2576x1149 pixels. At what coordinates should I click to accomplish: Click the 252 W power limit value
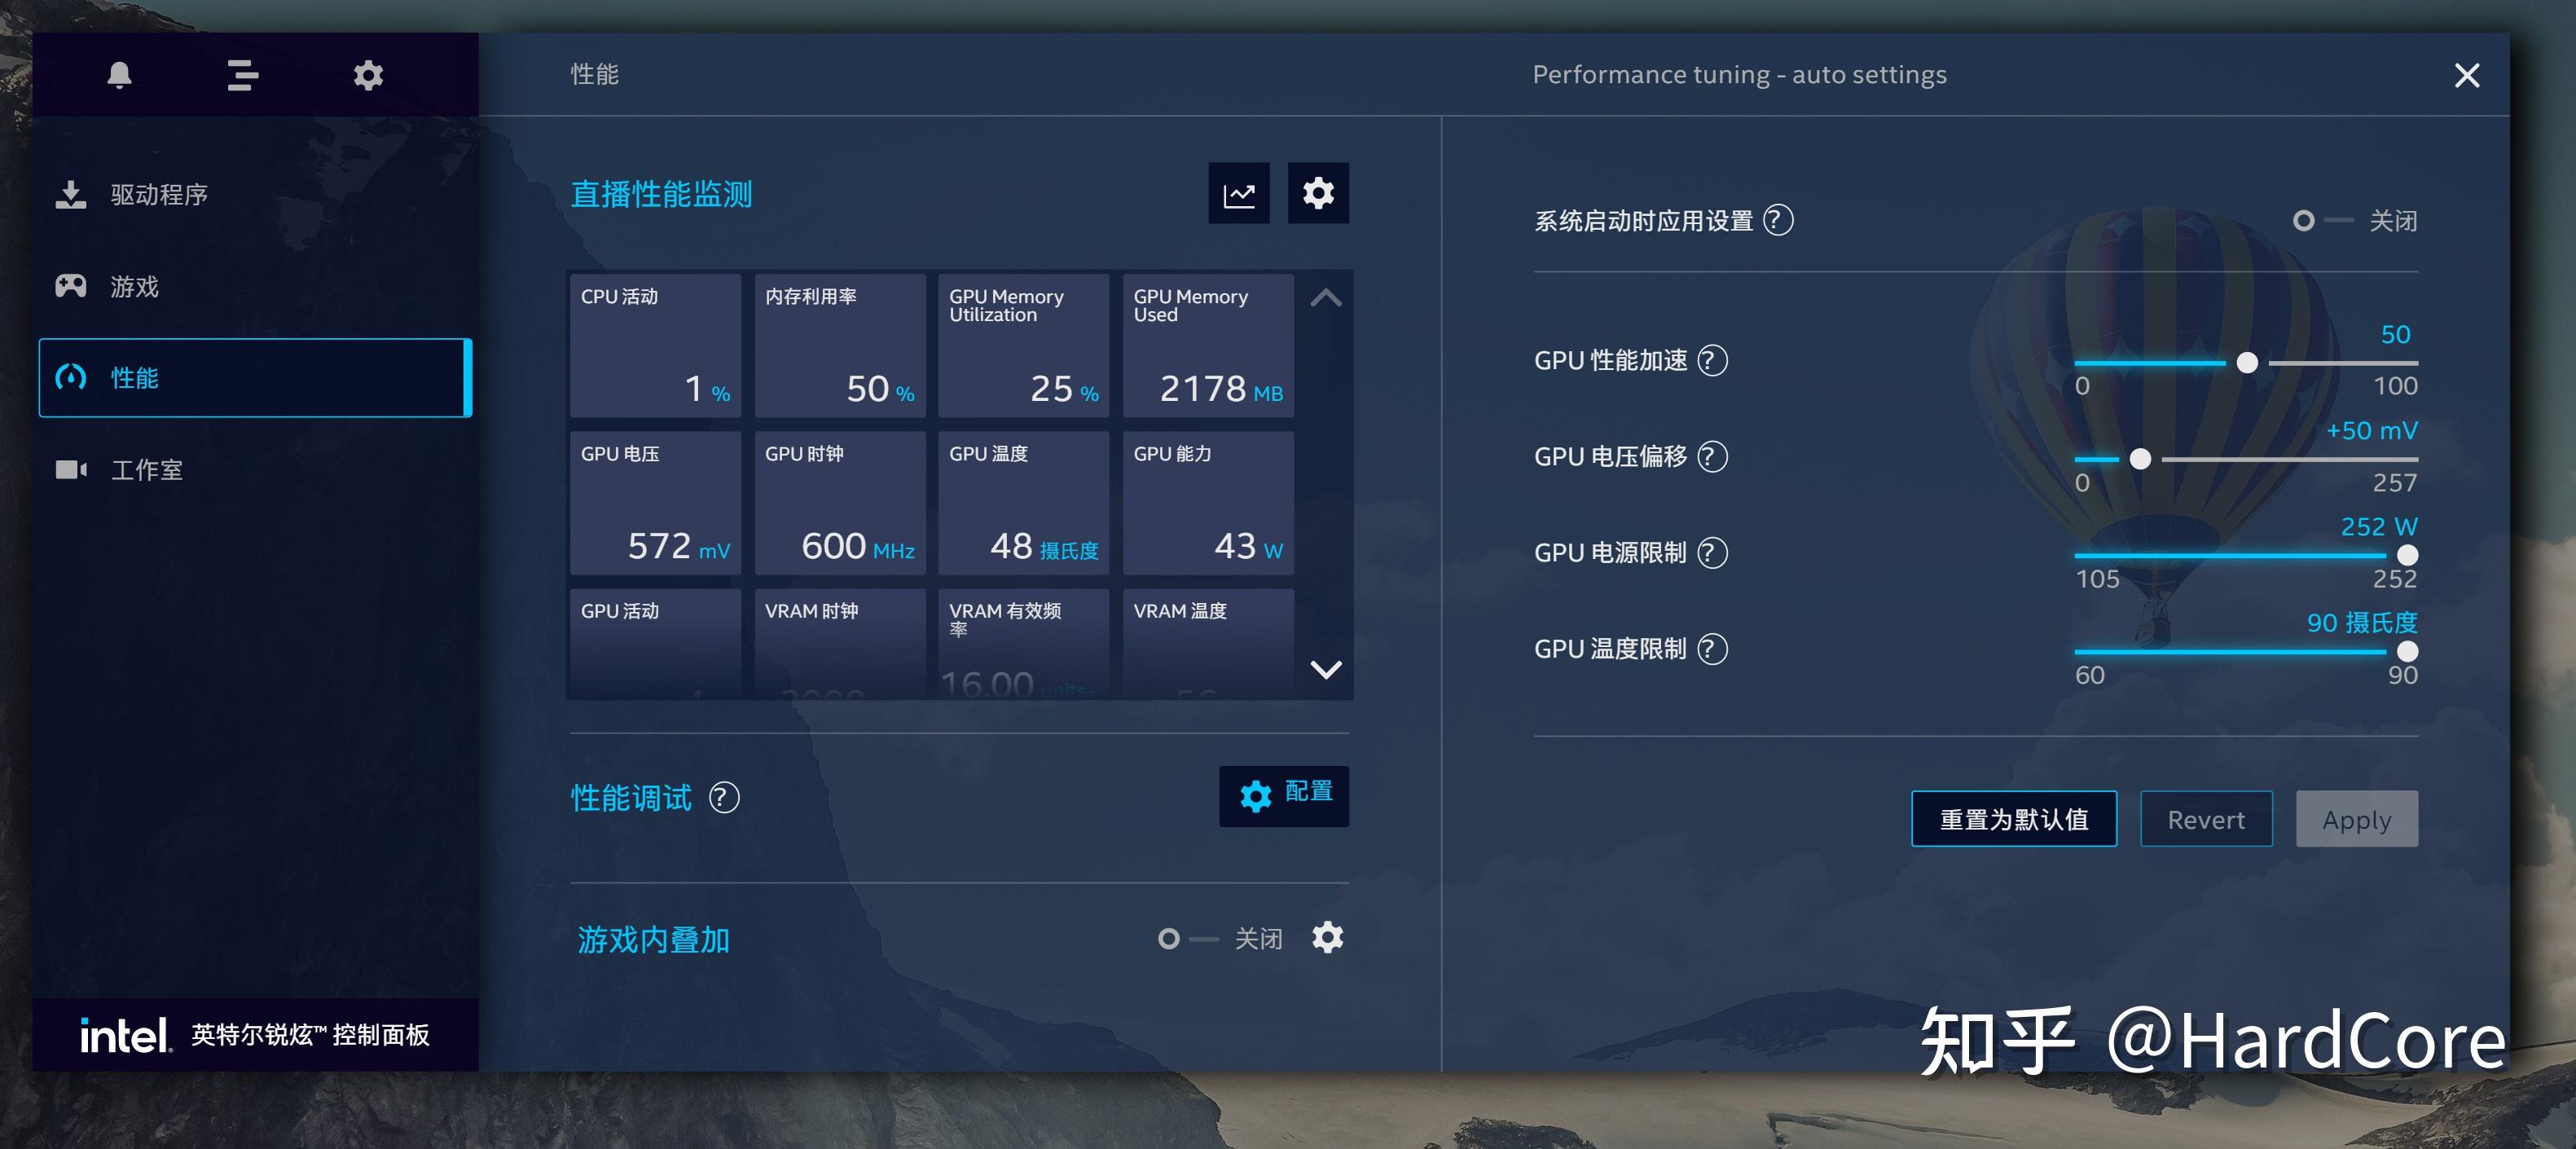coord(2378,526)
